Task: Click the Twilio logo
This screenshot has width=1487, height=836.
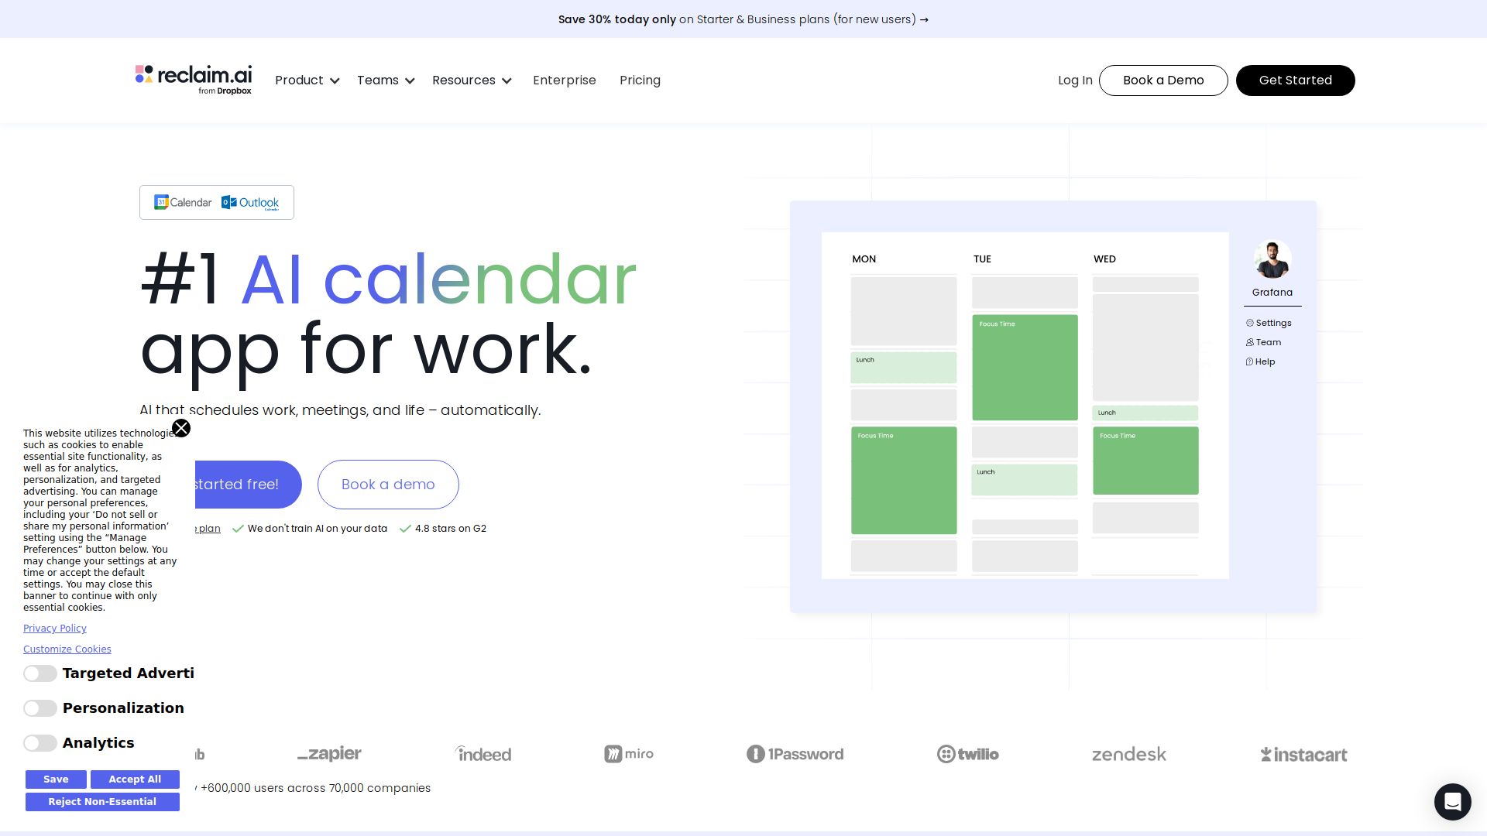Action: click(967, 754)
